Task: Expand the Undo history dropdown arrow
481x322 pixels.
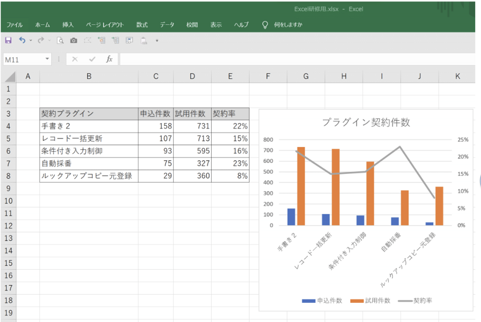Action: click(31, 40)
